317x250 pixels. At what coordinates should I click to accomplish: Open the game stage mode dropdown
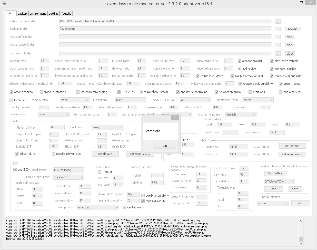[68, 177]
